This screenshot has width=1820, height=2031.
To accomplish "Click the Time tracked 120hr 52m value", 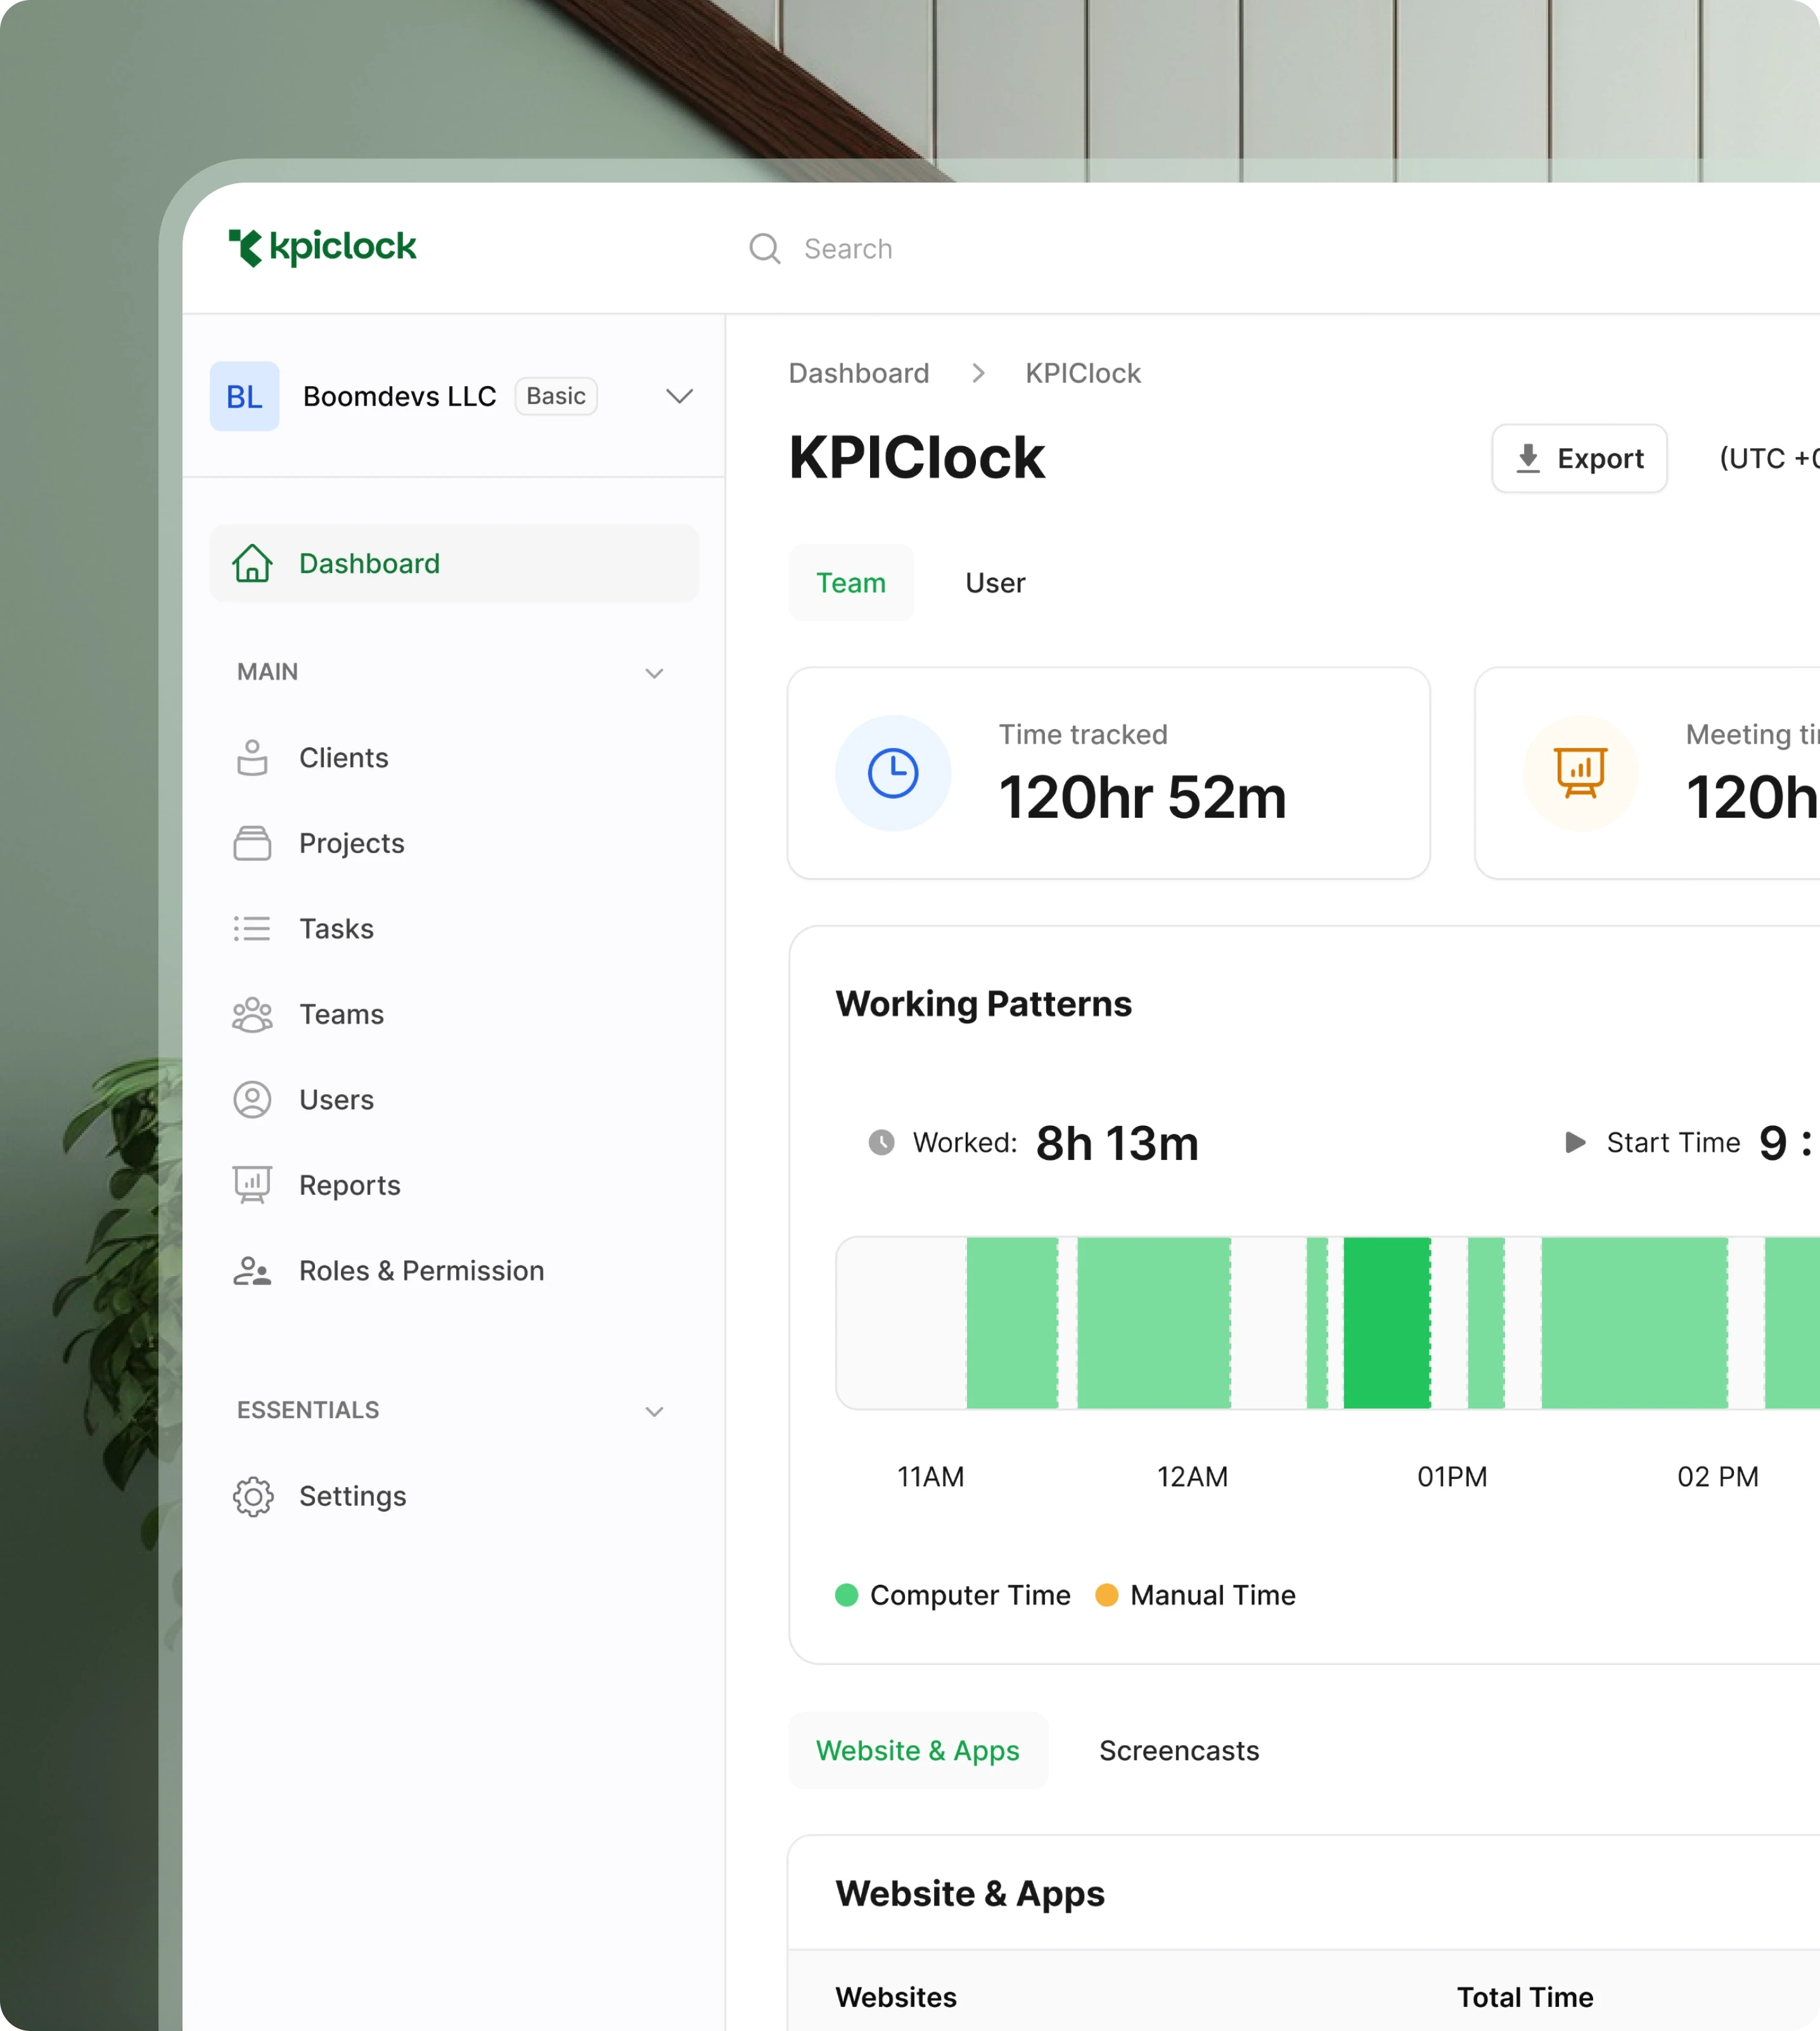I will pos(1142,799).
